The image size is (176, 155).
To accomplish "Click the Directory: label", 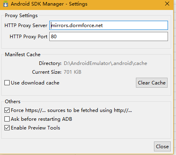I will (x=50, y=63).
